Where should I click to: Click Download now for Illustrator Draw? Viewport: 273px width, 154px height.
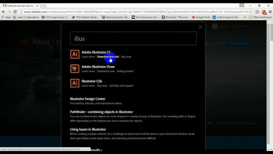[106, 71]
